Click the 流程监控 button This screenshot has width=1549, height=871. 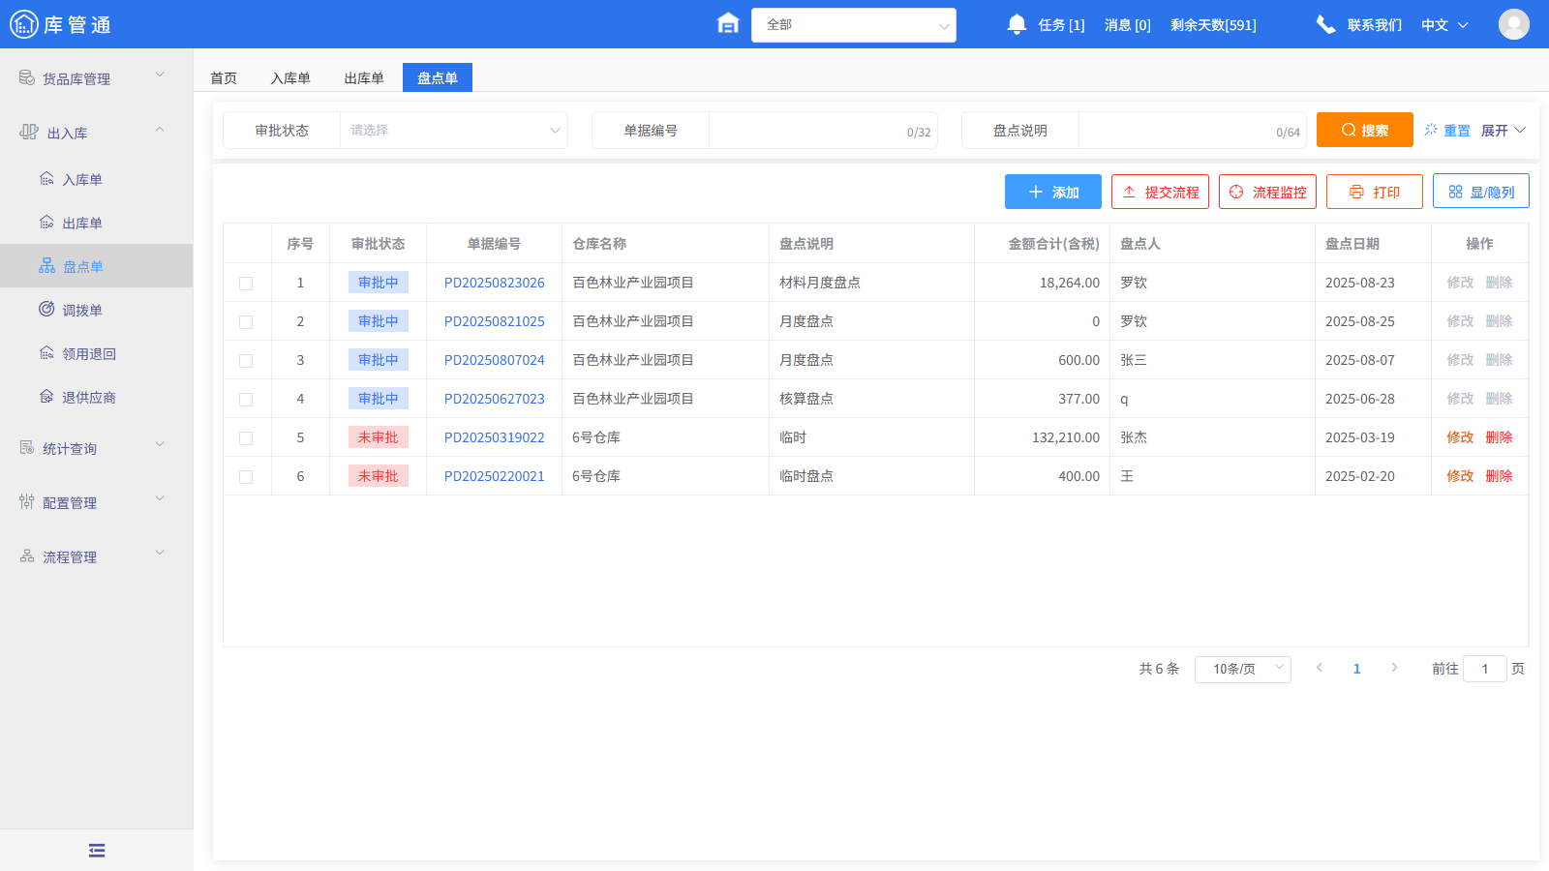click(x=1268, y=192)
